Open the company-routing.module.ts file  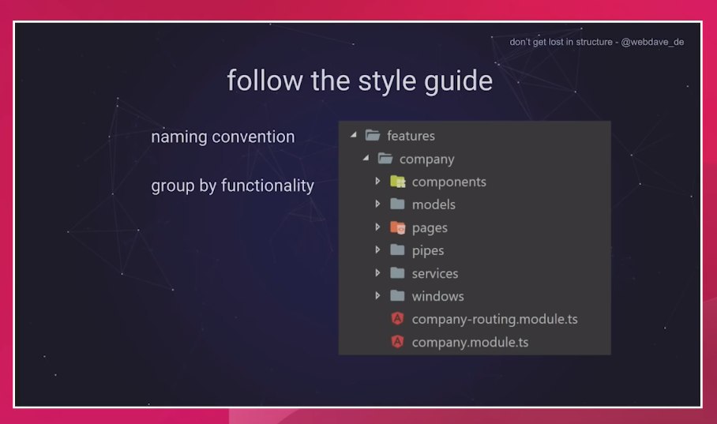495,319
